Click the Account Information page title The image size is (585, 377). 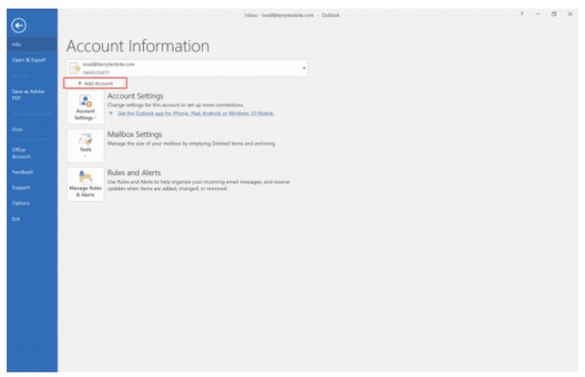138,46
